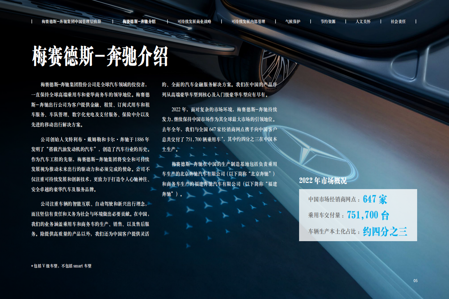Open the 可持续发展内部管理 tab

[x=248, y=21]
